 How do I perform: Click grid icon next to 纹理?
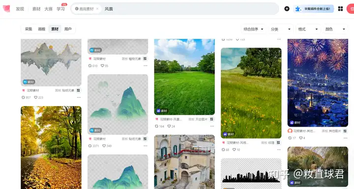pyautogui.click(x=278, y=142)
